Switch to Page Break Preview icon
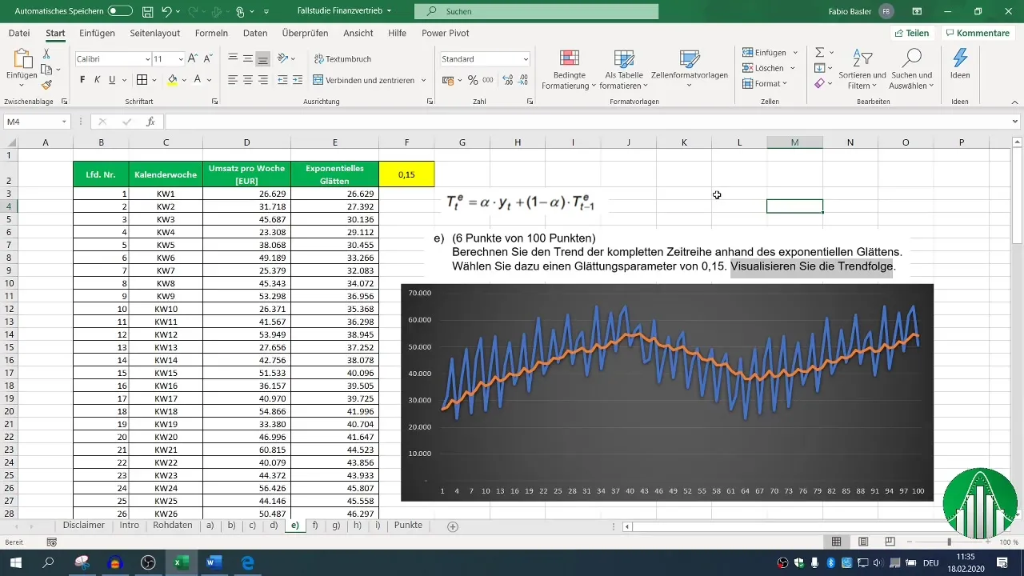The height and width of the screenshot is (576, 1024). point(890,542)
